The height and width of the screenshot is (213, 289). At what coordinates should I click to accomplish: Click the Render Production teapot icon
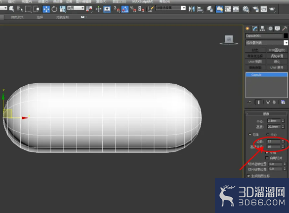pyautogui.click(x=272, y=9)
